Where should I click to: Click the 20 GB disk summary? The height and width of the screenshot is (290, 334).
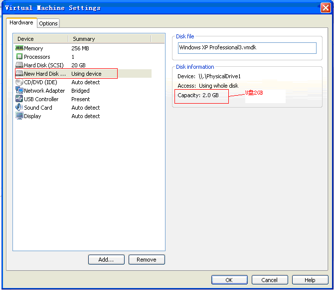tap(78, 65)
